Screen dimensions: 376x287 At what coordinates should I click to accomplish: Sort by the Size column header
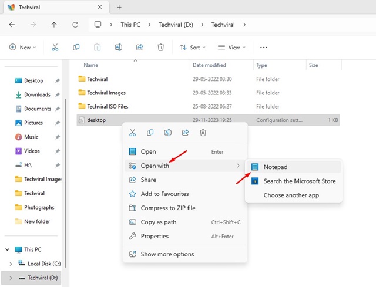click(x=313, y=65)
